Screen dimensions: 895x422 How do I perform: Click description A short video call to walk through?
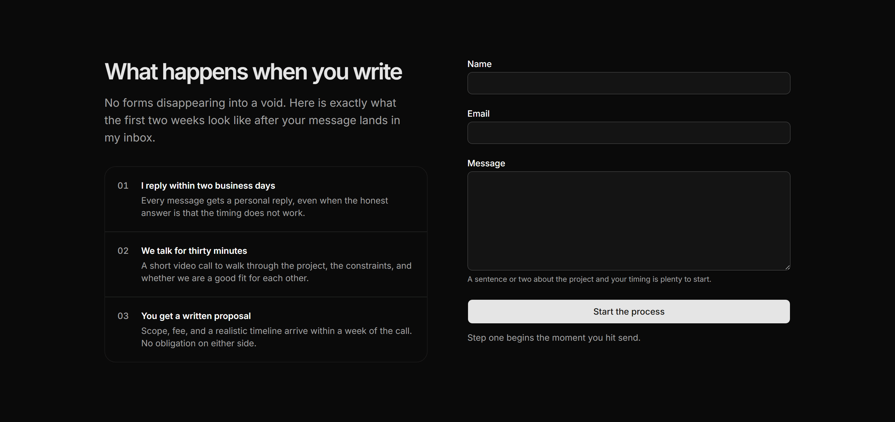(x=276, y=272)
